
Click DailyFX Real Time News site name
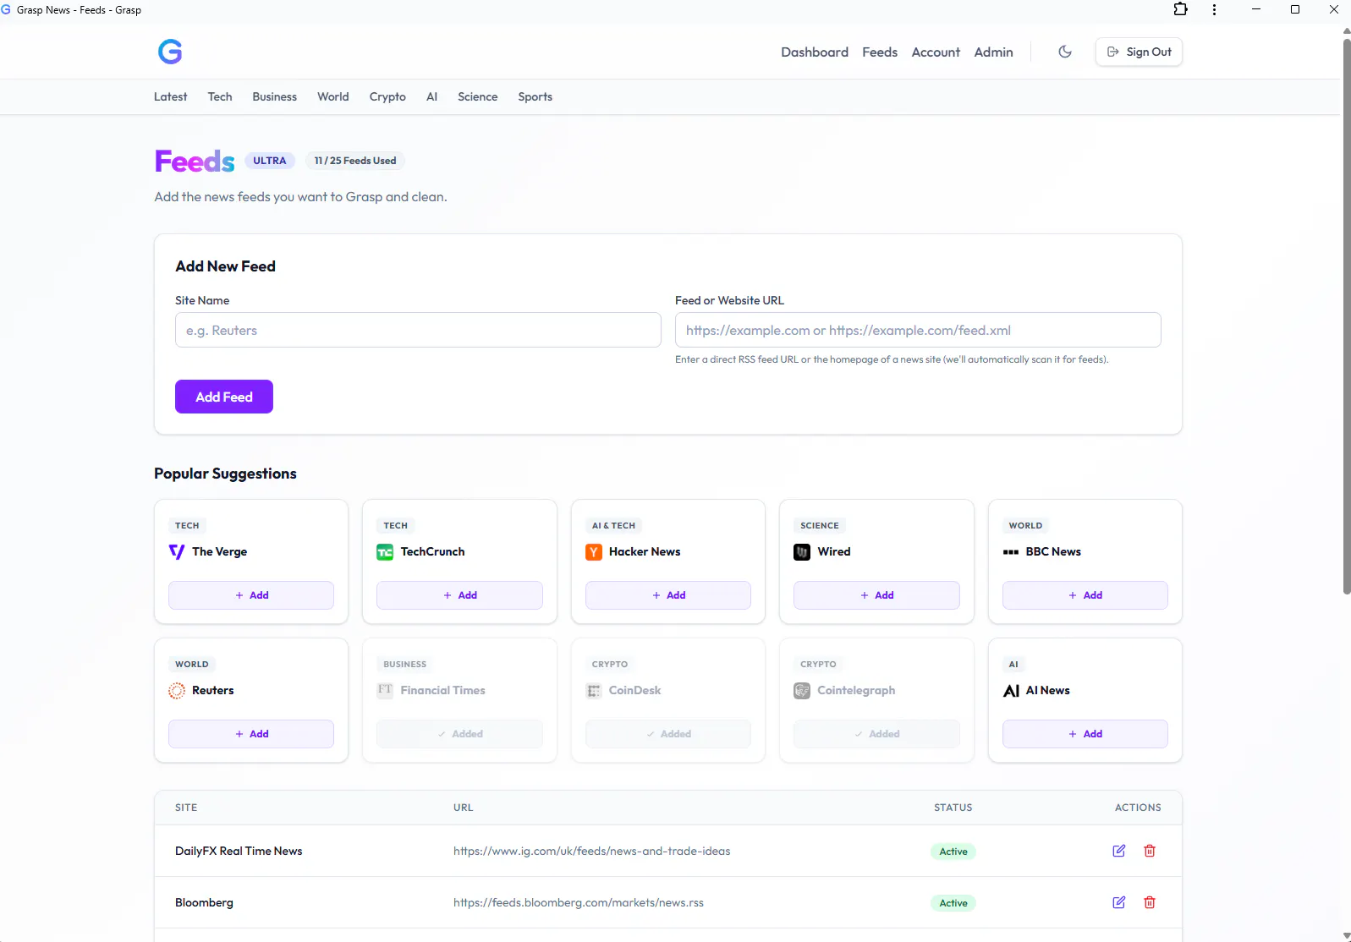[x=239, y=851]
